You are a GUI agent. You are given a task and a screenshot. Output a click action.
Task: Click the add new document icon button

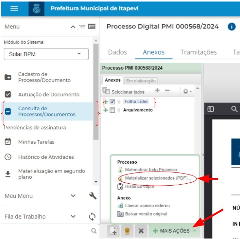(x=113, y=231)
